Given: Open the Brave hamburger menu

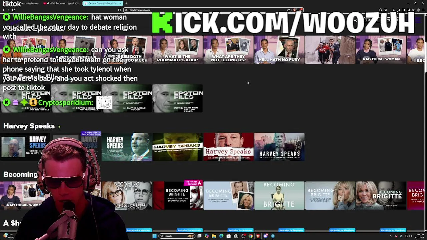Looking at the screenshot, I should 423,10.
